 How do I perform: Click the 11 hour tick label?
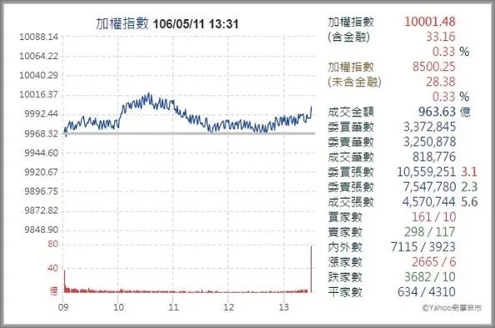173,307
